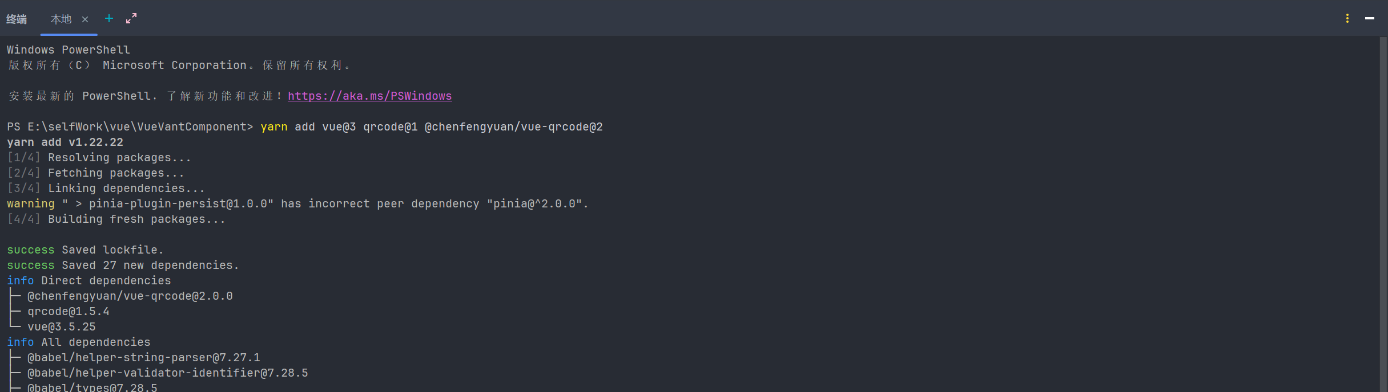Viewport: 1388px width, 392px height.
Task: Click the '[4/4] Building fresh packages...' line
Action: click(x=116, y=219)
